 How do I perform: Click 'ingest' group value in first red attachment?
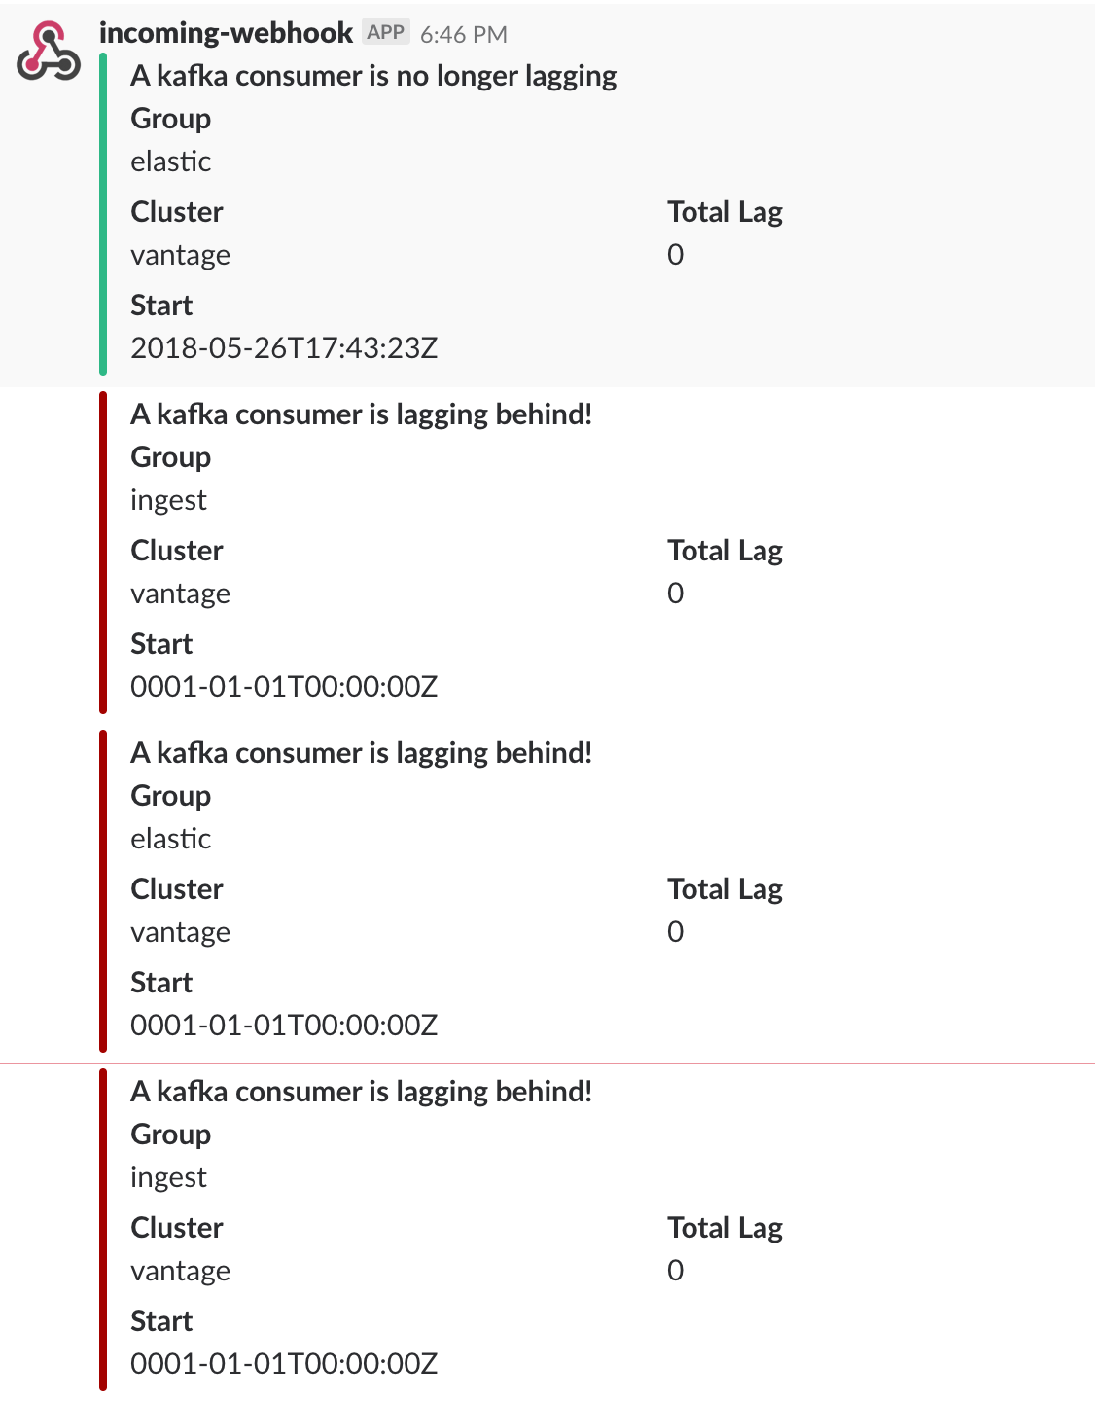(169, 500)
